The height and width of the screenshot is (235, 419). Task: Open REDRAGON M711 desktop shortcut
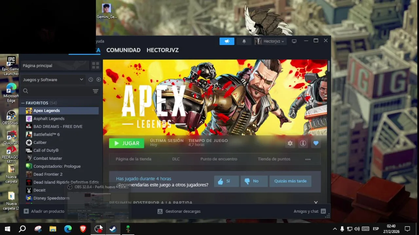(11, 154)
